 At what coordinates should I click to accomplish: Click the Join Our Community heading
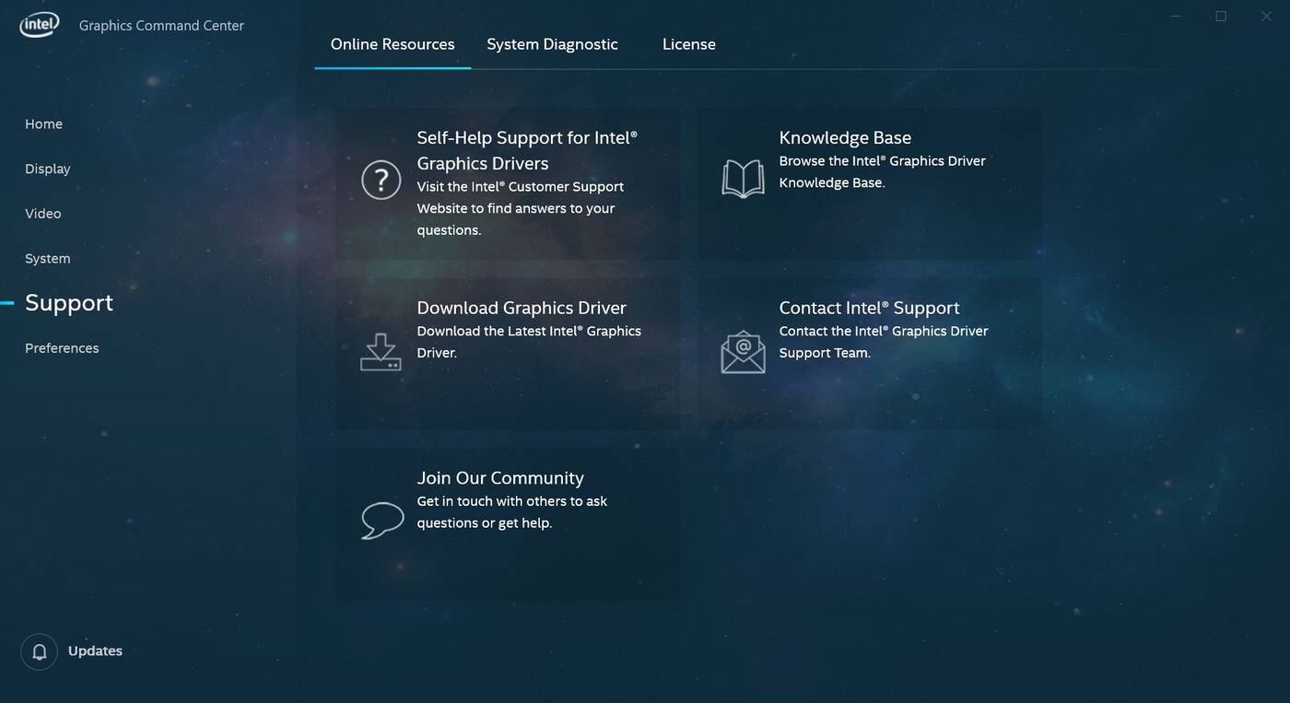point(500,478)
